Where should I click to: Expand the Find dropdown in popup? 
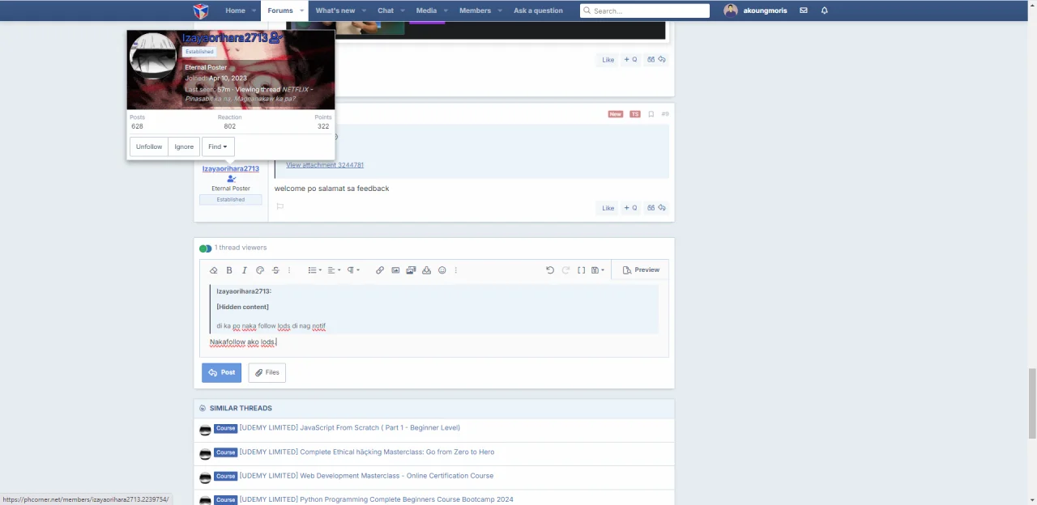(218, 146)
